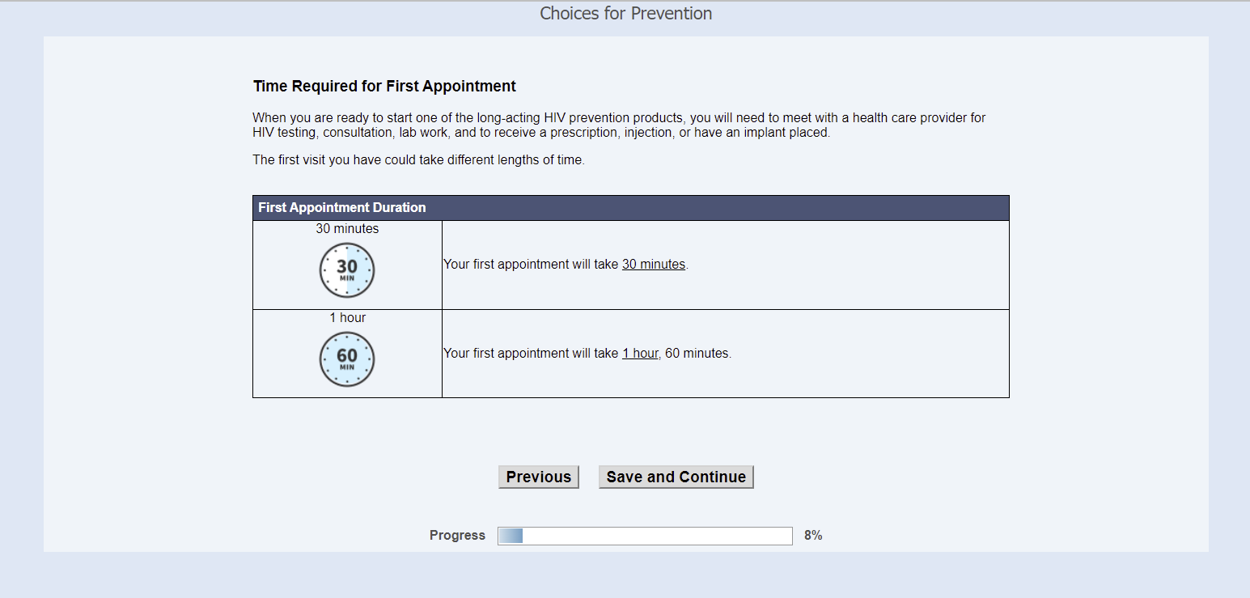Click "Your first appointment will take" in the 1 hour row

(531, 354)
